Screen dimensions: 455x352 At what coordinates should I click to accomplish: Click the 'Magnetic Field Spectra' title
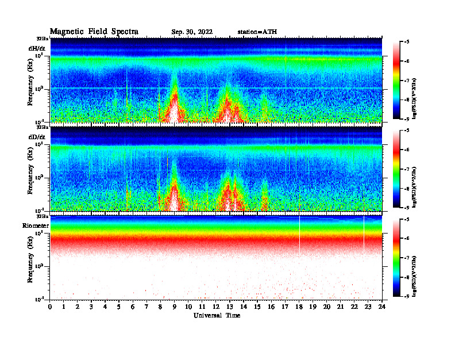(94, 32)
